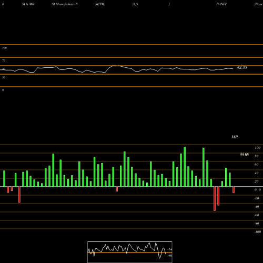Click the overlapping MR value near 25.66

(x=245, y=155)
